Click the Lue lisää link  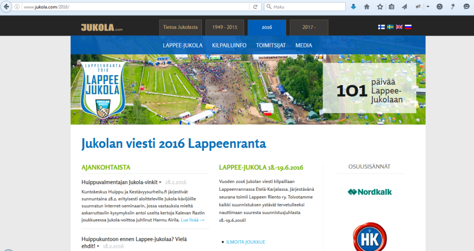[193, 220]
